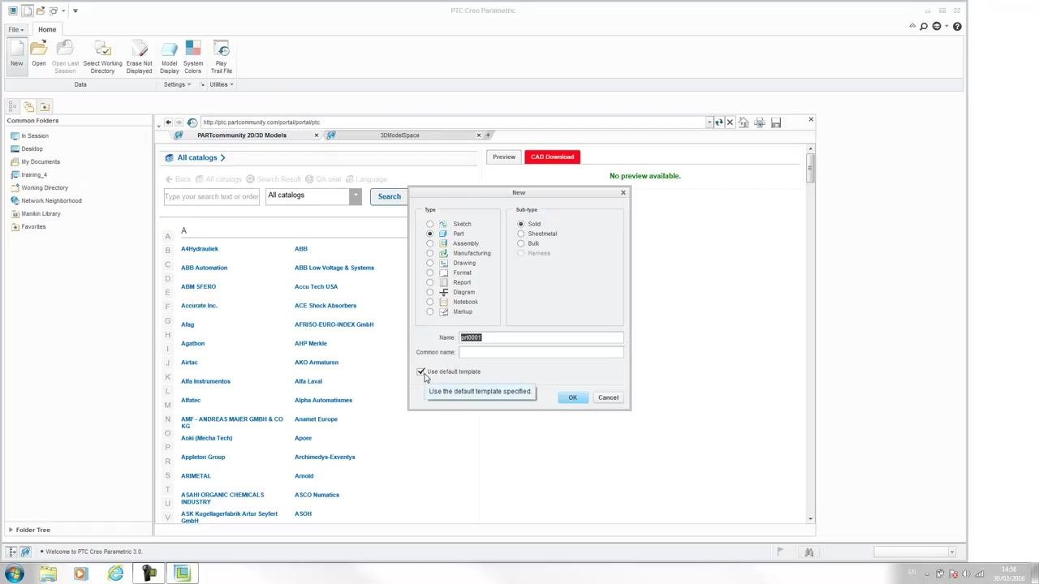This screenshot has height=584, width=1039.
Task: Open Working Directory in Common Folders
Action: tap(45, 187)
